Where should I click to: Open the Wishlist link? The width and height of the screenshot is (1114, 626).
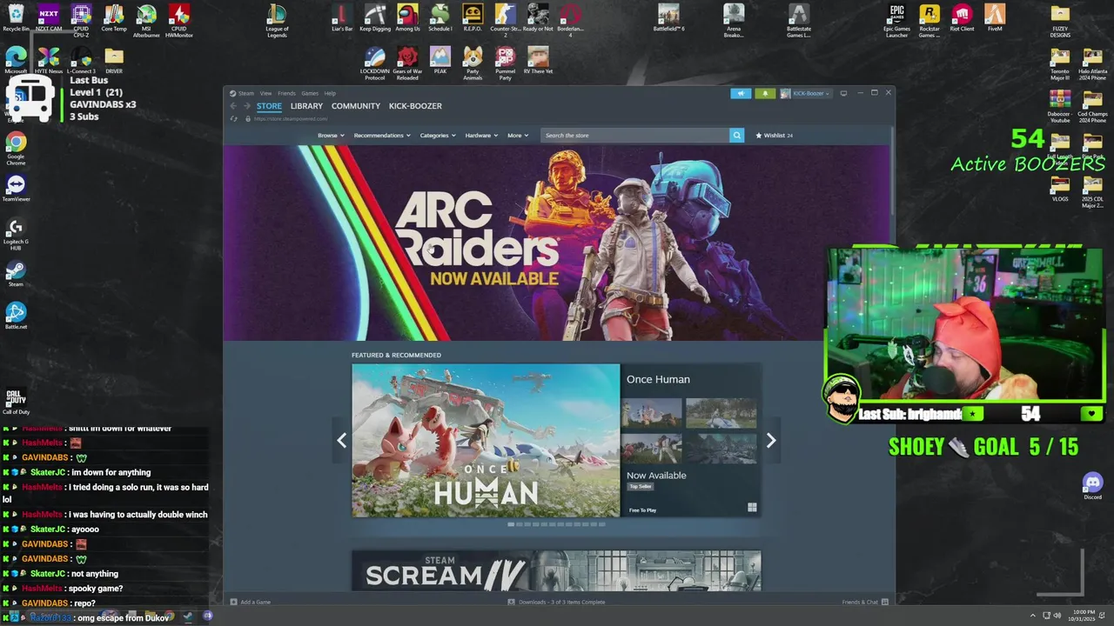click(x=774, y=136)
